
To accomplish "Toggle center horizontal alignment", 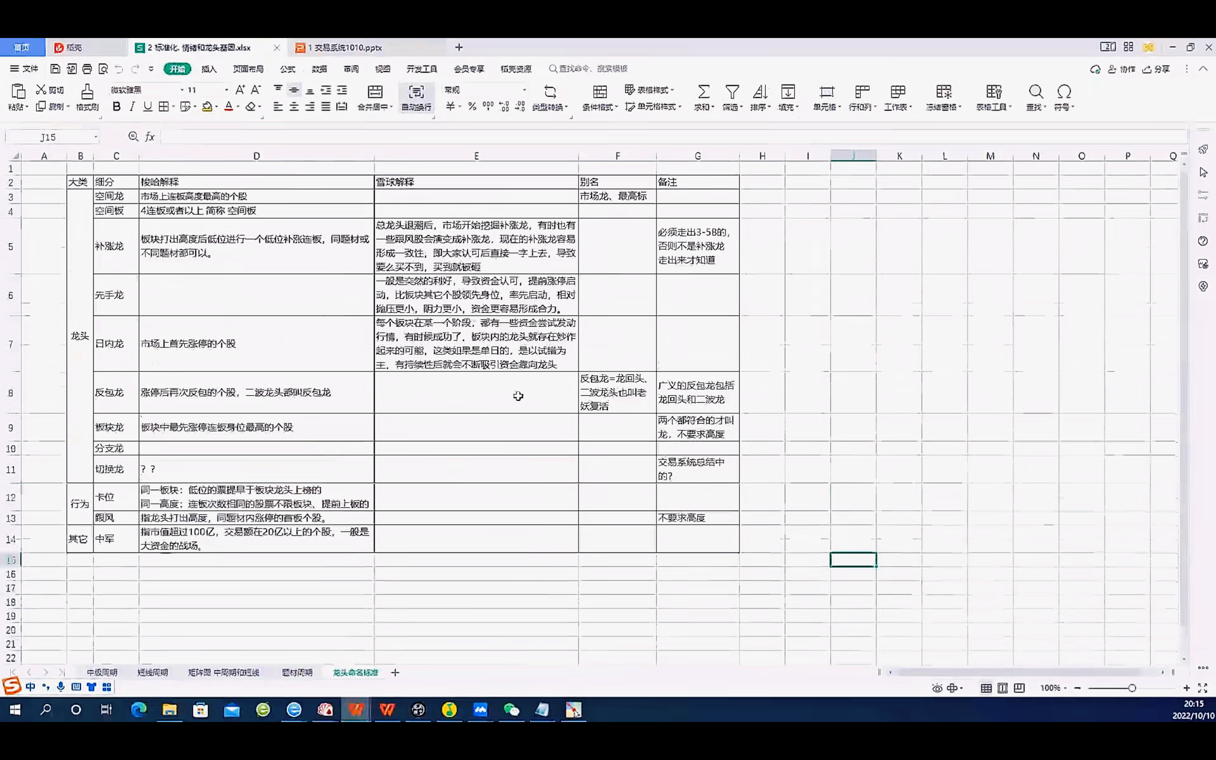I will point(294,106).
